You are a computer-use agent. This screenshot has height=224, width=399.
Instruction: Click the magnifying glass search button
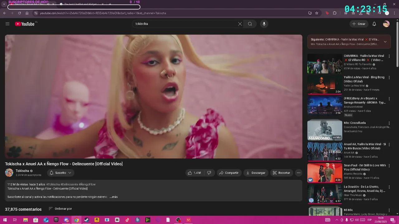pyautogui.click(x=250, y=24)
